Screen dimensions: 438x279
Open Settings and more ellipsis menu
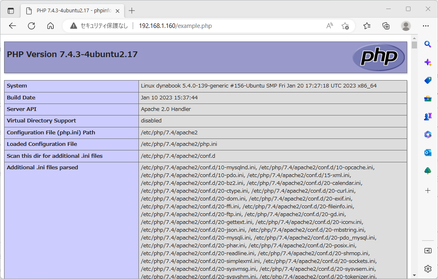426,26
